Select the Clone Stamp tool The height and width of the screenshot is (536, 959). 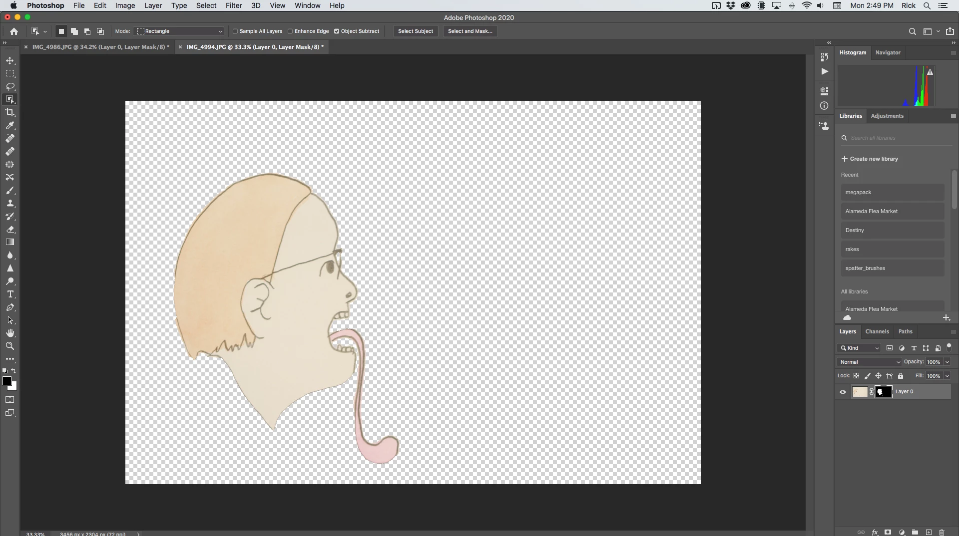point(10,203)
